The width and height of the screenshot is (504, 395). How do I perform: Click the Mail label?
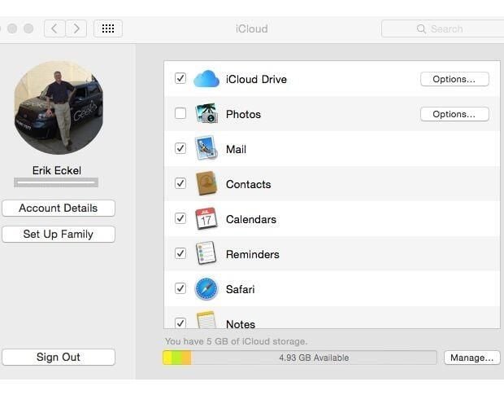[236, 149]
